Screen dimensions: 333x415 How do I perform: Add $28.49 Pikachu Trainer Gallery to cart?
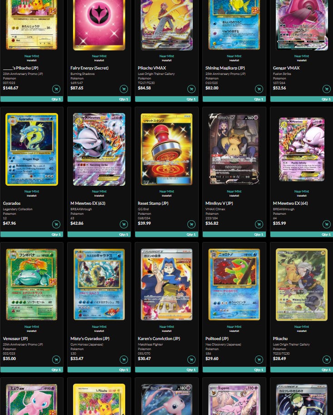point(326,360)
